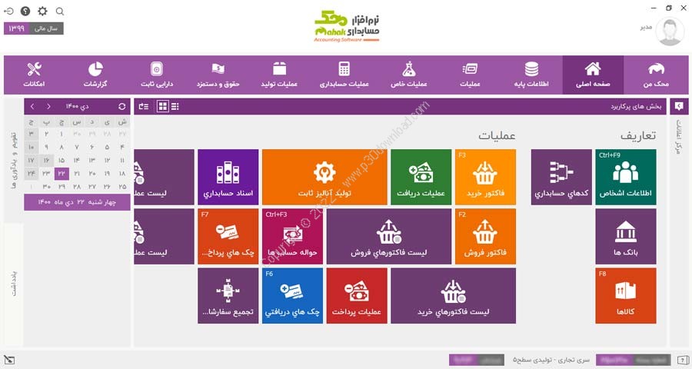Open the فاکتور خرید (purchase invoice) tile
The height and width of the screenshot is (369, 692).
(485, 177)
